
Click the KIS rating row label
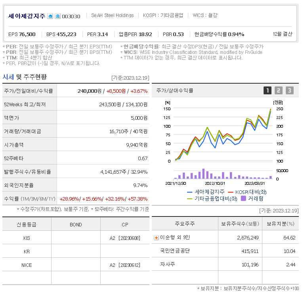pos(27,238)
